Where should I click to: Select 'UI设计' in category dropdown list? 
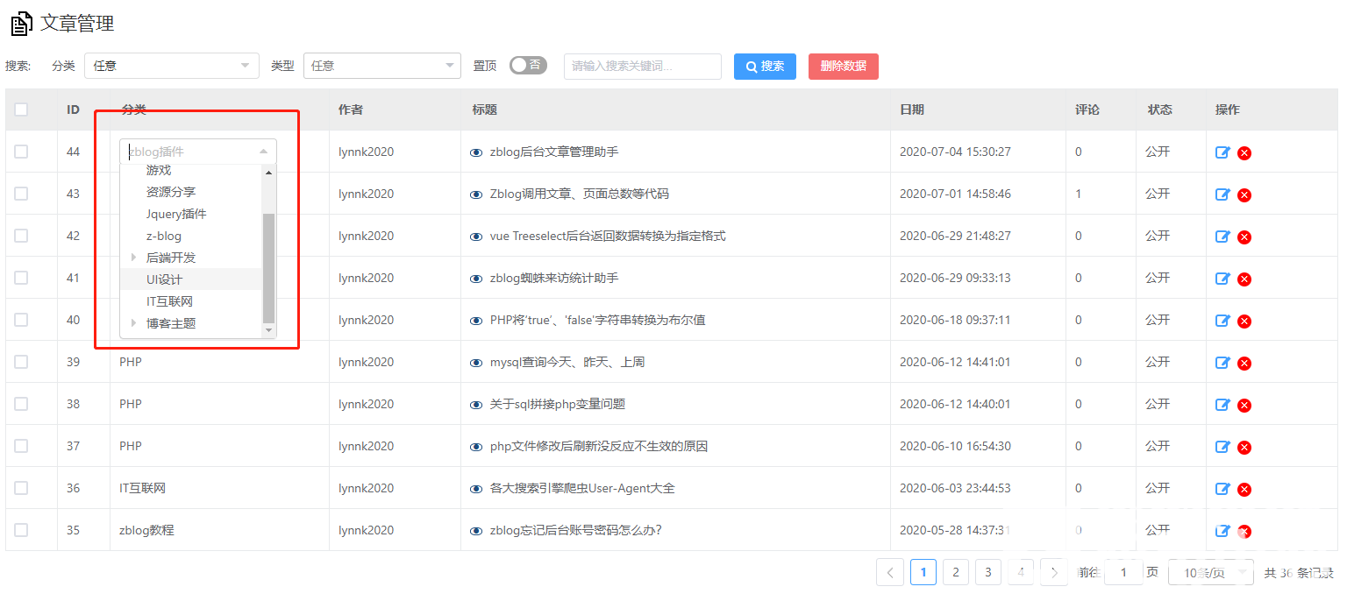click(x=165, y=279)
